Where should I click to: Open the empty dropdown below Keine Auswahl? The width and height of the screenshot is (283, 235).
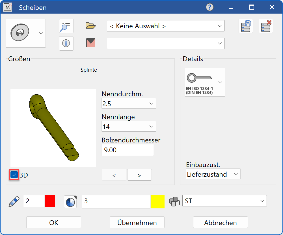(165, 43)
